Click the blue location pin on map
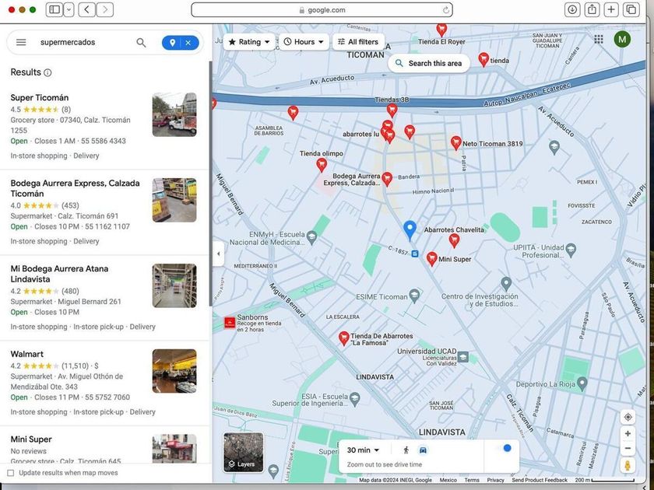Image resolution: width=654 pixels, height=490 pixels. pos(410,230)
